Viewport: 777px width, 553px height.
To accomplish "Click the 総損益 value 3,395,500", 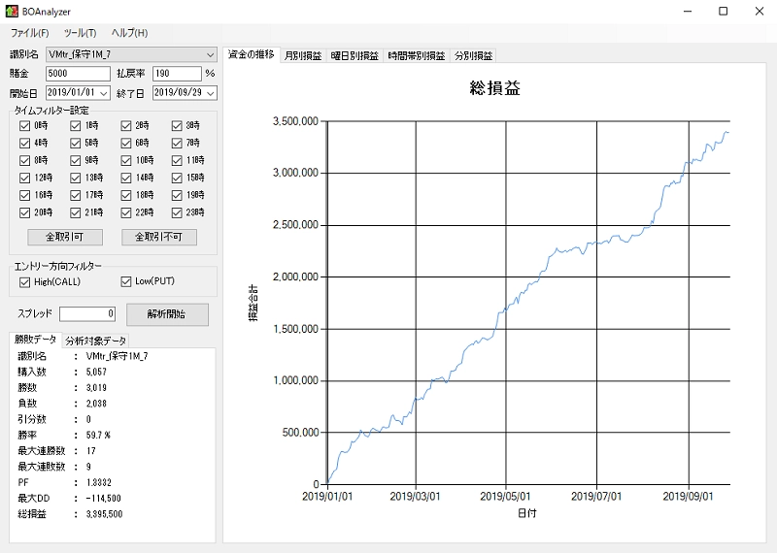I will pos(104,514).
